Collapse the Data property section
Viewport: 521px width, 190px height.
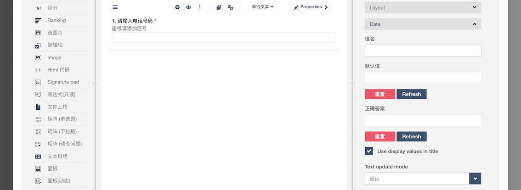click(x=423, y=24)
